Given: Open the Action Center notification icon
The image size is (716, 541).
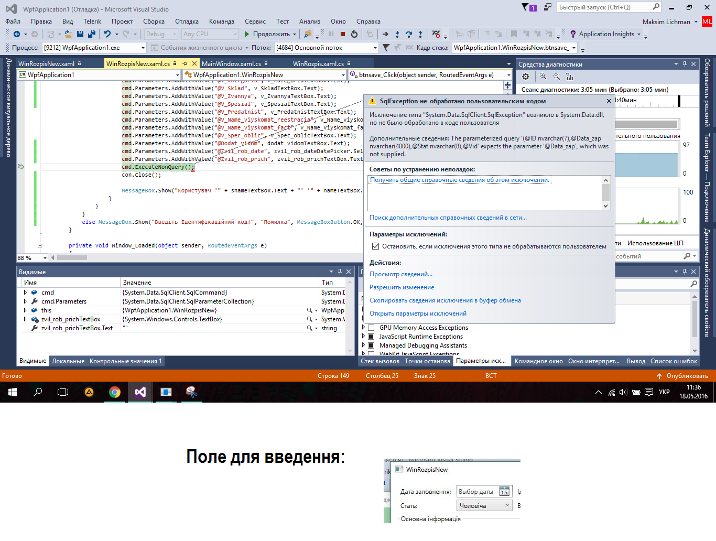Looking at the screenshot, I should pyautogui.click(x=649, y=392).
